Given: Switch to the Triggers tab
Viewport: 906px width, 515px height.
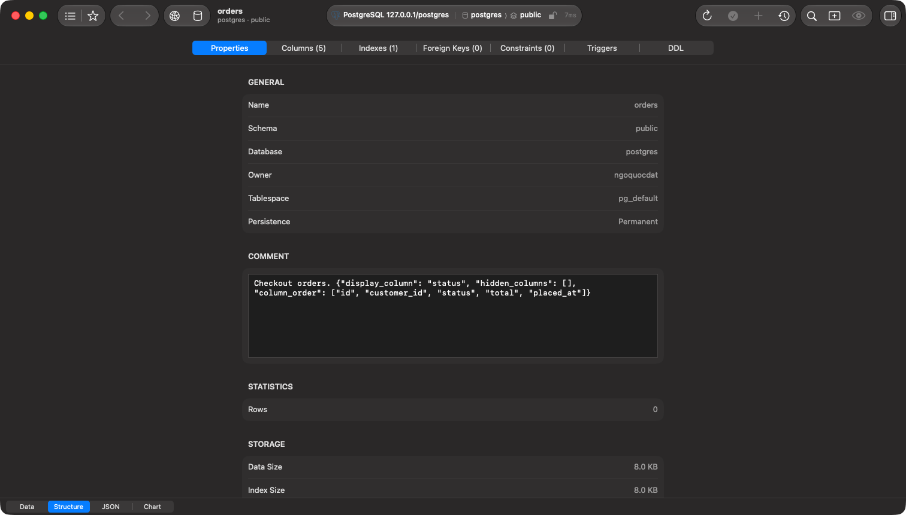Looking at the screenshot, I should (602, 48).
